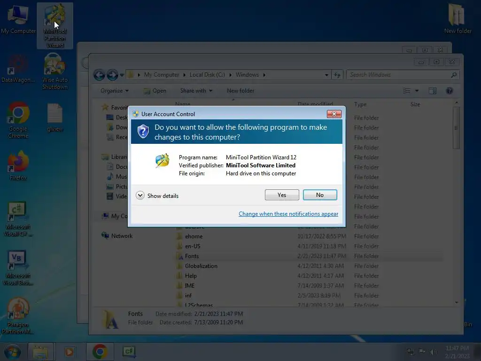Click the Explorer vertical scrollbar thumb
Screen dimensions: 481x361
click(456, 127)
